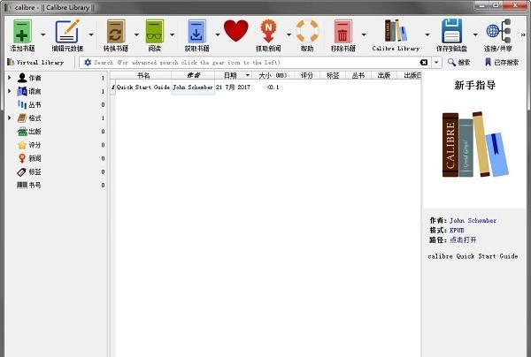The image size is (531, 357).
Task: Click the search gear icon for advanced search
Action: click(88, 63)
